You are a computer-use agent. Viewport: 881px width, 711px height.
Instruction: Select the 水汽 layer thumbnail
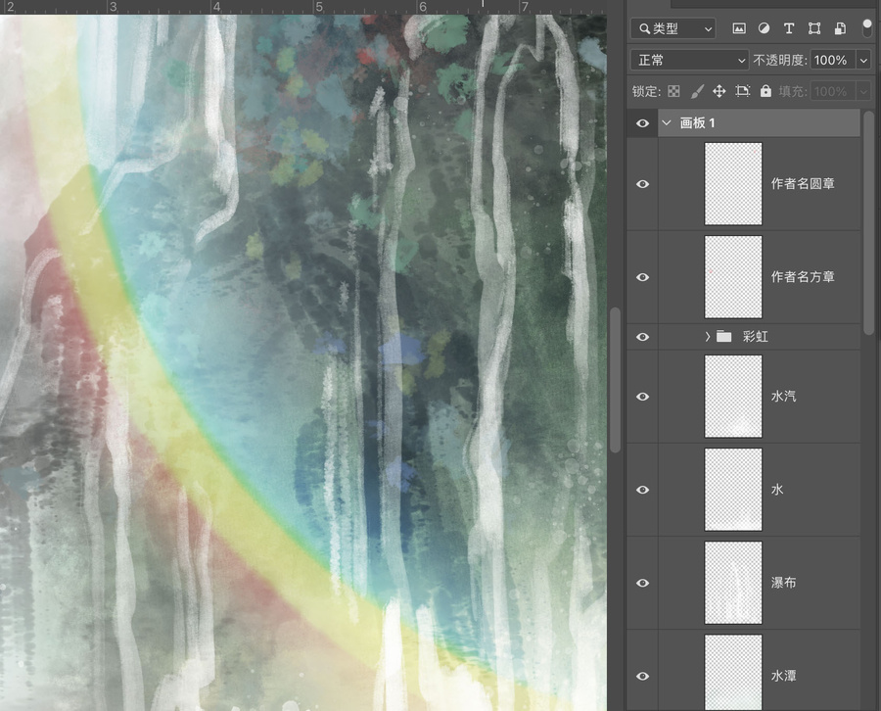tap(733, 397)
